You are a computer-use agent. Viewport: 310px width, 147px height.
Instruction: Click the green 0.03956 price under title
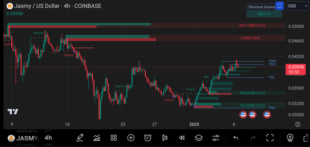(x=15, y=13)
